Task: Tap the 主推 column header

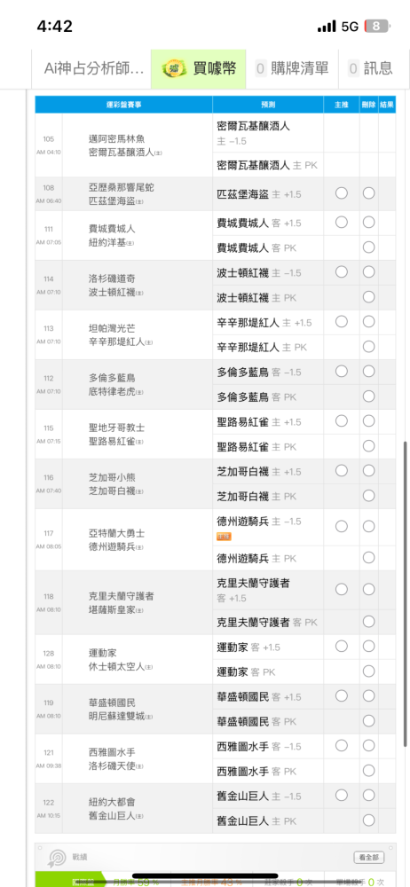Action: pyautogui.click(x=342, y=105)
